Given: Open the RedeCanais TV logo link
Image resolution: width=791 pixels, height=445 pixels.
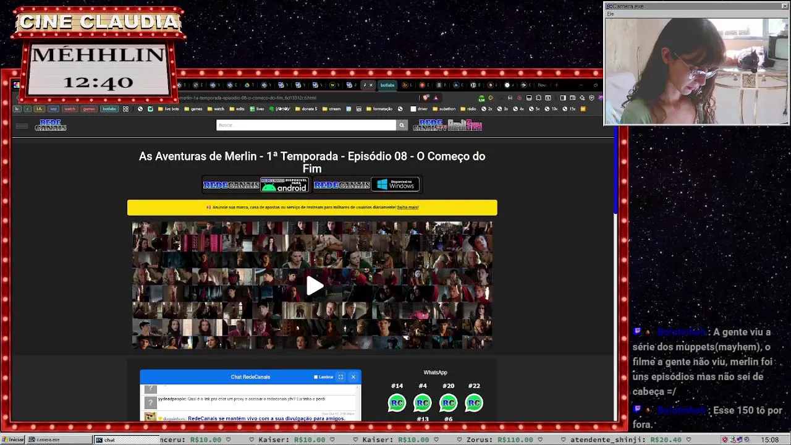Looking at the screenshot, I should point(430,125).
